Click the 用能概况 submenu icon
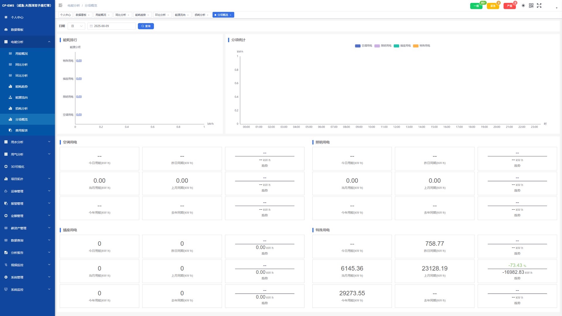The width and height of the screenshot is (562, 316). pos(10,54)
